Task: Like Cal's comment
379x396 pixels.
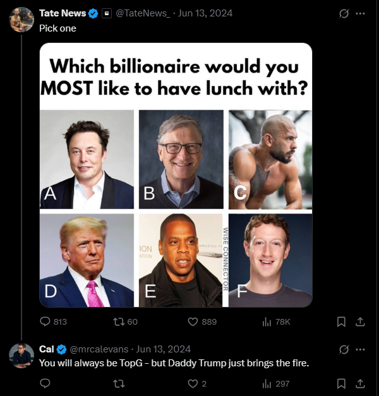Action: pos(193,383)
